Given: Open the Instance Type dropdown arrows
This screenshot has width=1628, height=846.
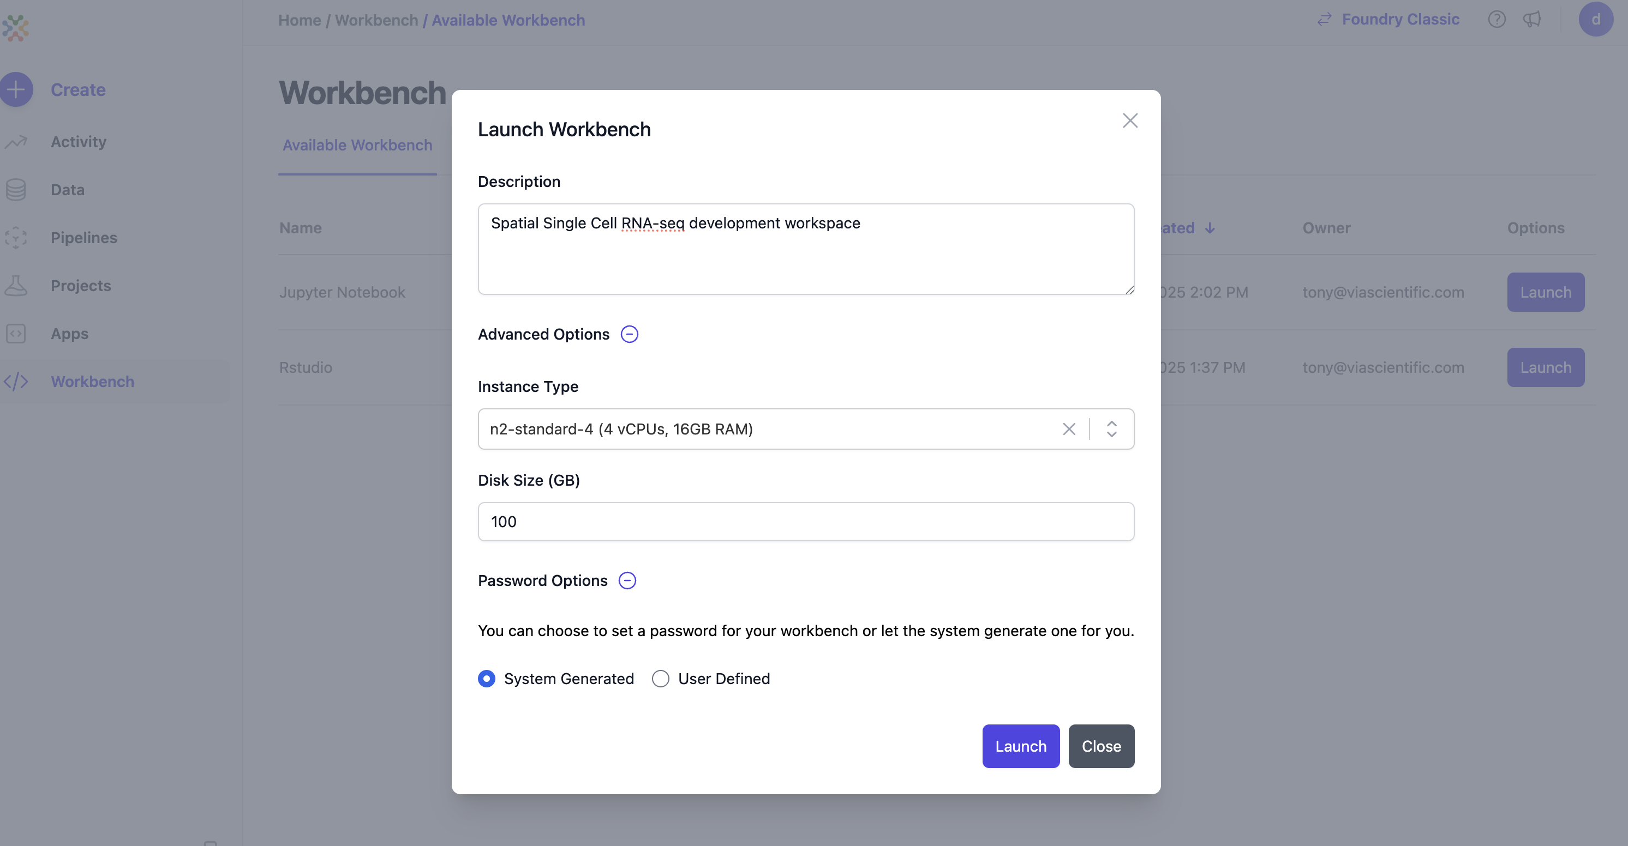Looking at the screenshot, I should coord(1112,428).
